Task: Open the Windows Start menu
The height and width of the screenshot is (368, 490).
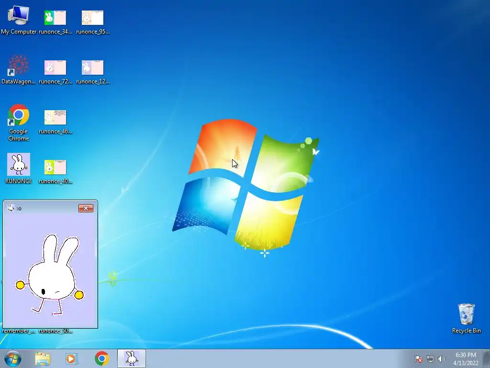Action: click(13, 358)
